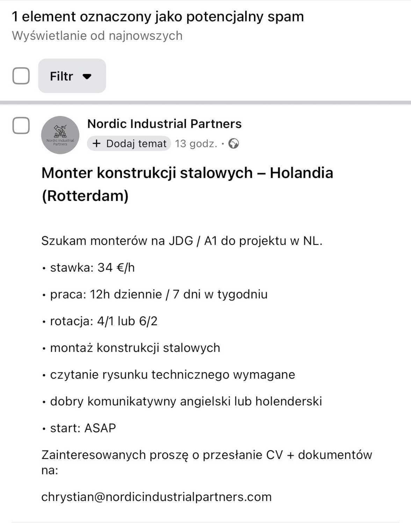Click the caret arrow in Filtr button
The height and width of the screenshot is (524, 411).
coord(87,76)
